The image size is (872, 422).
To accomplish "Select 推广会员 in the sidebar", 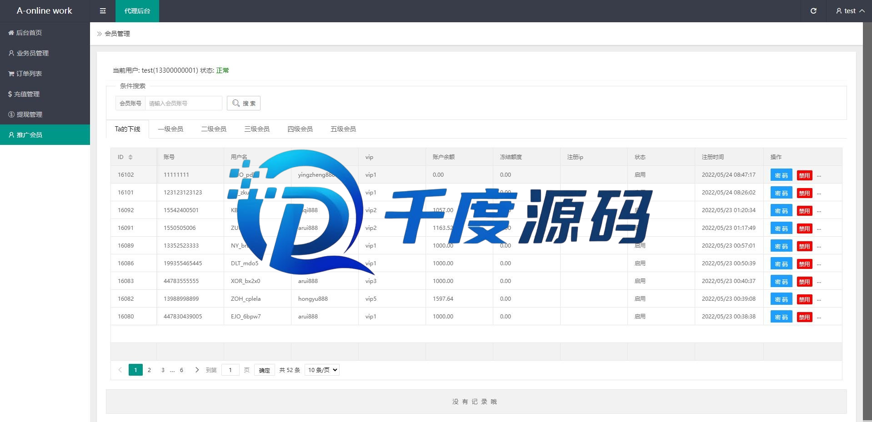I will (45, 135).
